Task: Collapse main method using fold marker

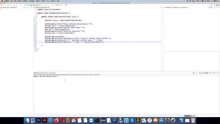Action: click(x=37, y=17)
